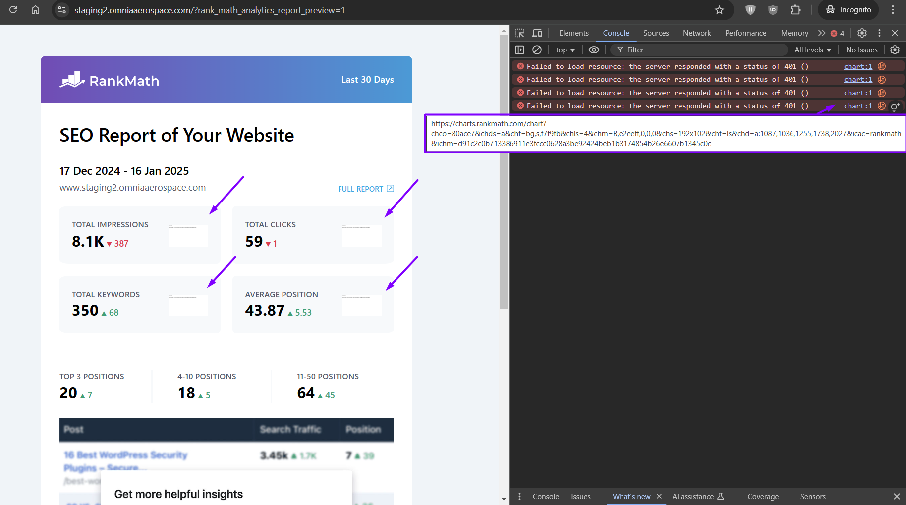Select the What's new drawer tab
This screenshot has height=505, width=906.
pyautogui.click(x=631, y=496)
